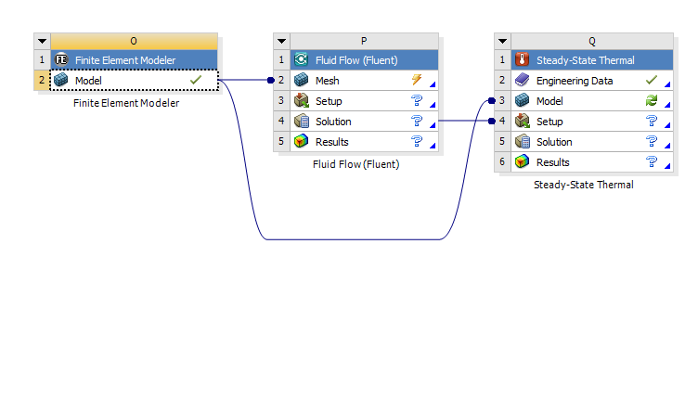Open quick menu triangle on Fluent Solution cell
Image resolution: width=698 pixels, height=411 pixels.
tap(433, 125)
